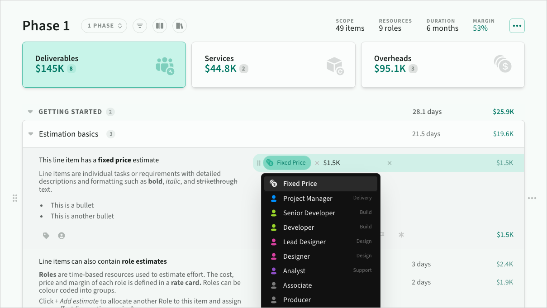Grab the drag handle left of the line item
The height and width of the screenshot is (308, 547).
pos(15,198)
